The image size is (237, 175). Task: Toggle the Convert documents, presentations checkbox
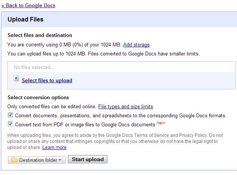click(11, 115)
